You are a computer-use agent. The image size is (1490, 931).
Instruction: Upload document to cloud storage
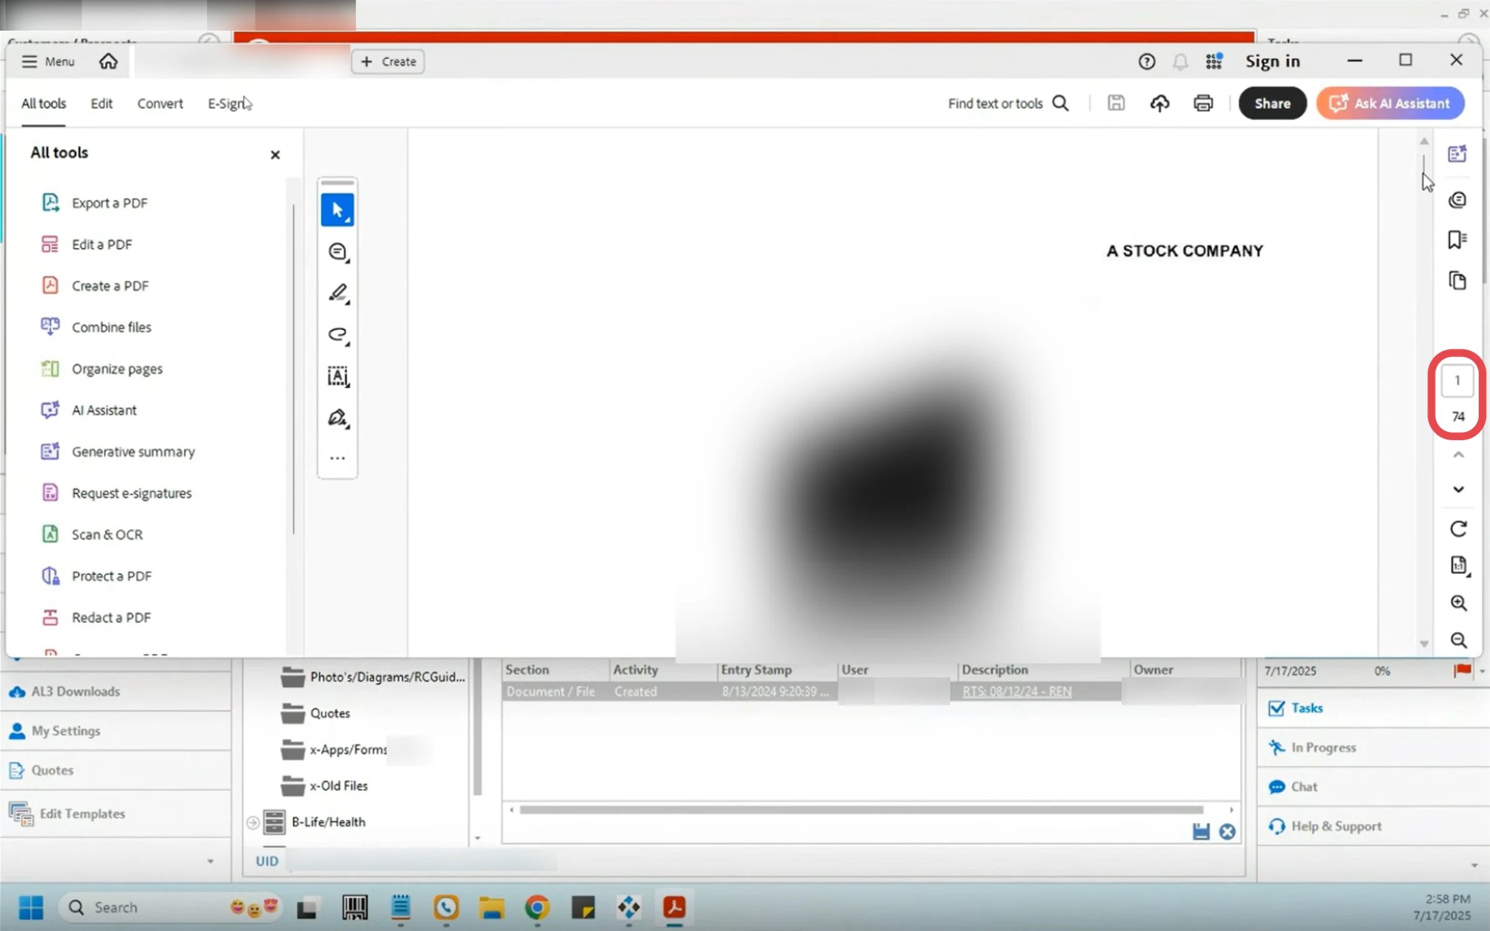[1159, 103]
